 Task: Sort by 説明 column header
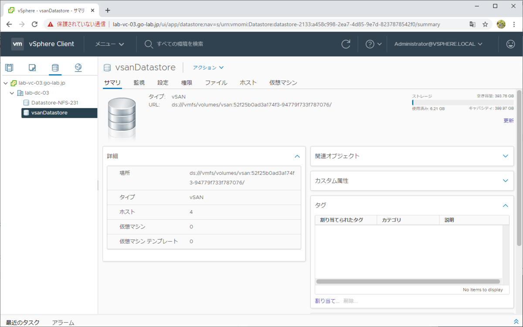(x=475, y=220)
